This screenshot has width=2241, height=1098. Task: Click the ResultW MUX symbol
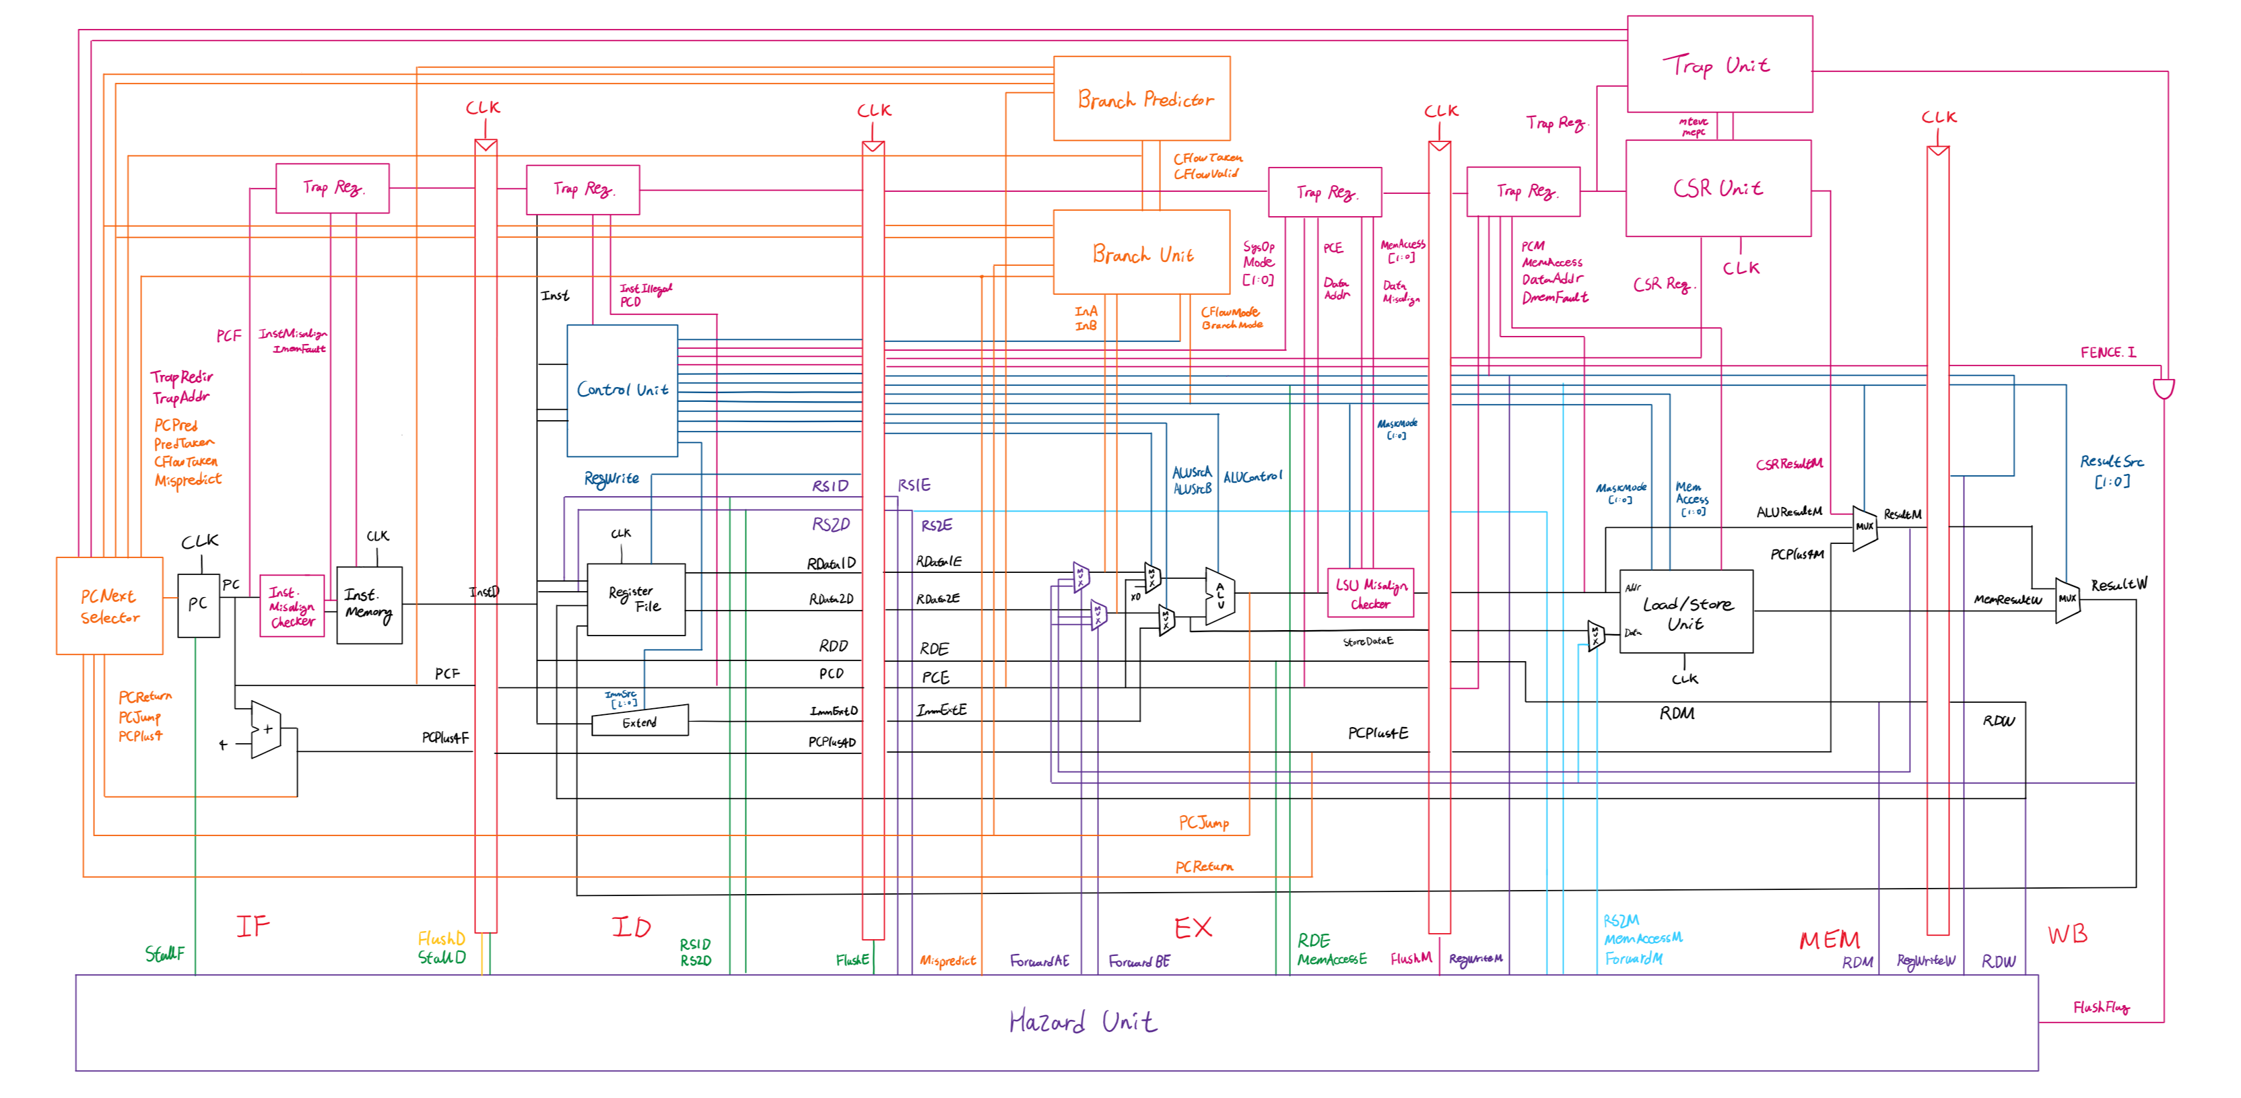2067,599
